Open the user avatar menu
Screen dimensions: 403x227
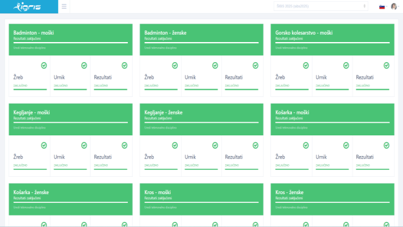394,6
